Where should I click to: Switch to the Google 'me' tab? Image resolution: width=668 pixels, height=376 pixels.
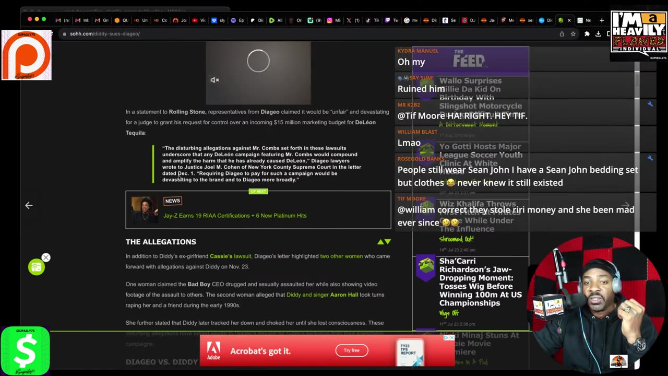point(411,20)
